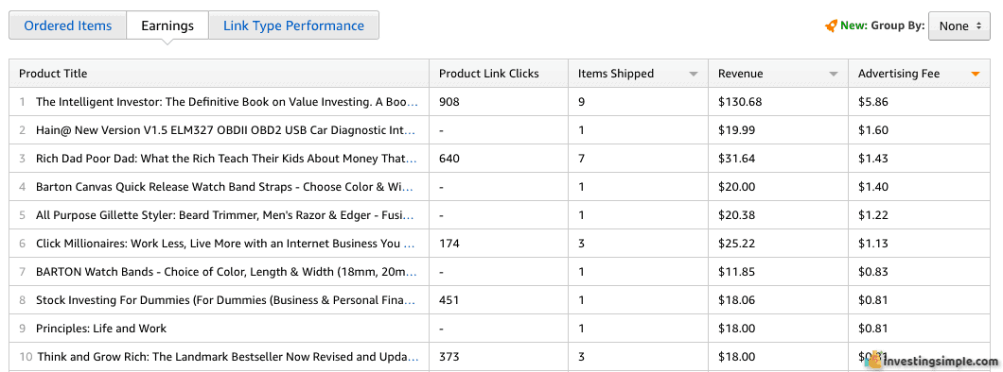Open All Purpose Gillette Styler product
1003x372 pixels.
[225, 215]
